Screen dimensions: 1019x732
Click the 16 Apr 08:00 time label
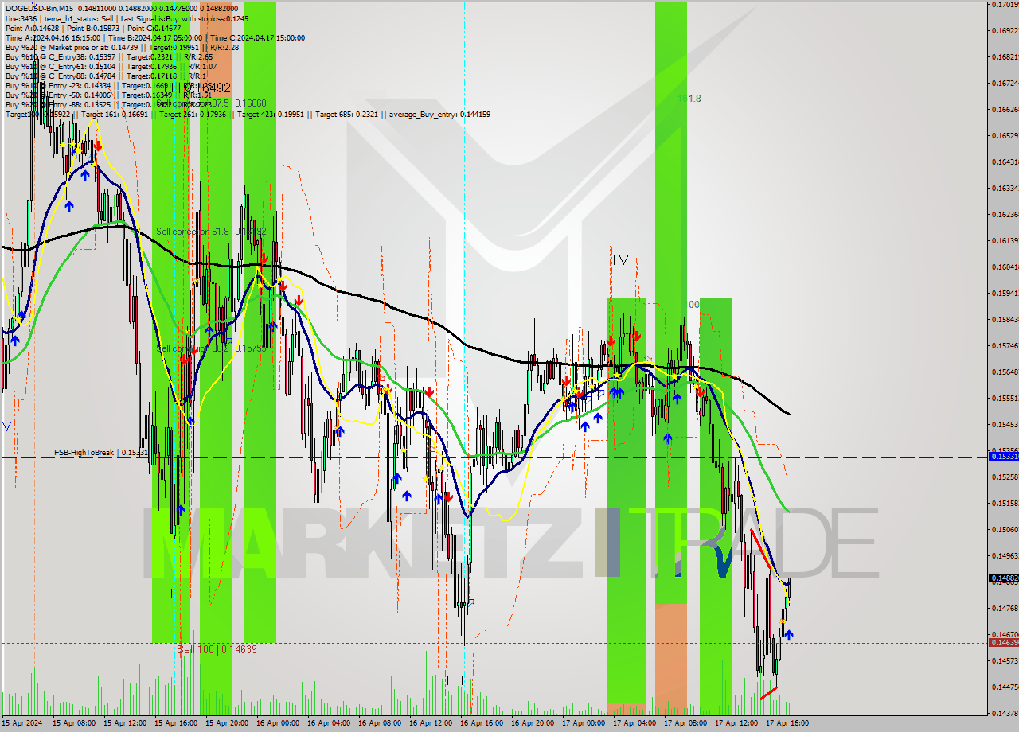click(379, 723)
